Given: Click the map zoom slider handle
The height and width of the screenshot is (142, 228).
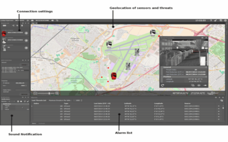Looking at the screenshot, I should coord(49,93).
